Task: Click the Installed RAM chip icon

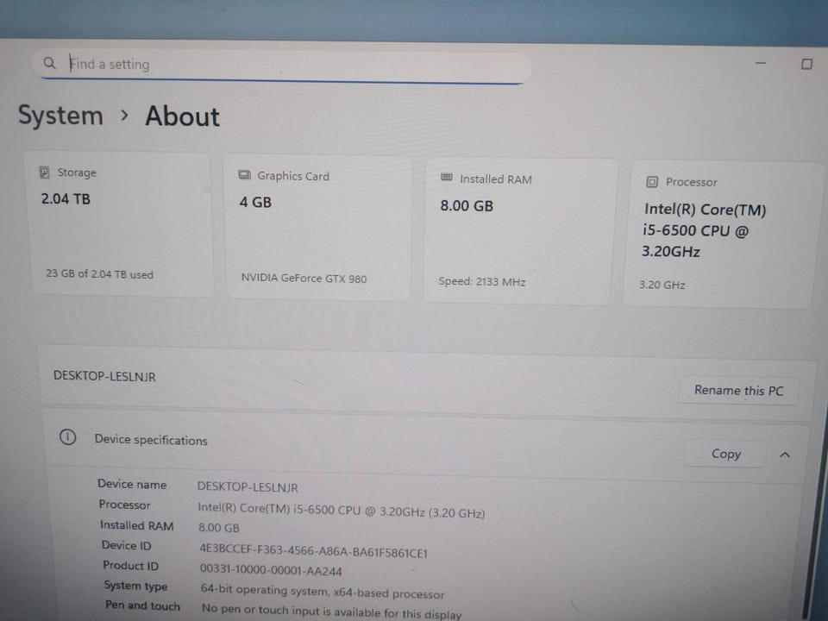Action: click(446, 178)
